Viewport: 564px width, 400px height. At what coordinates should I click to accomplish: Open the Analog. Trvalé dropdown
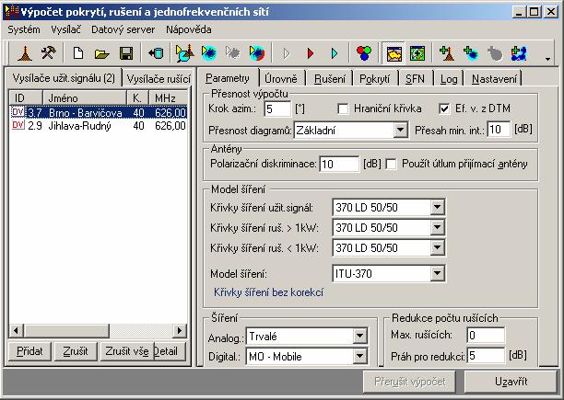359,337
